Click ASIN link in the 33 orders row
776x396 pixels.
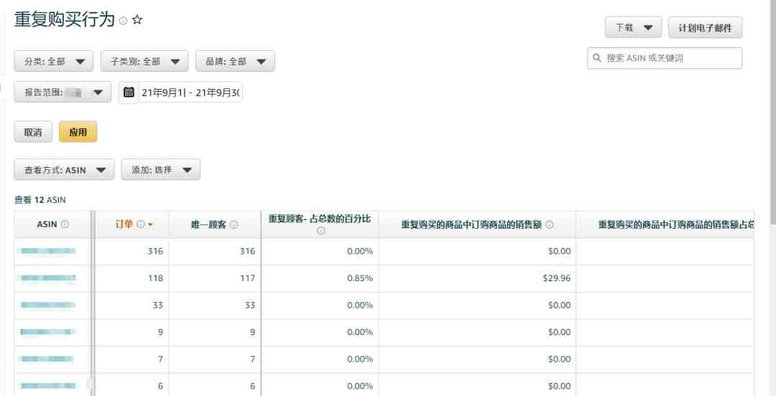(47, 305)
